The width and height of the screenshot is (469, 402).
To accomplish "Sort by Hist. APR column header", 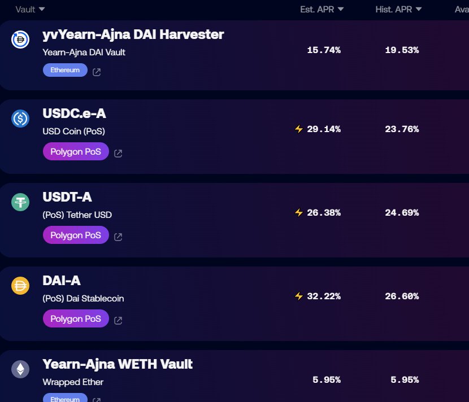I will [398, 9].
